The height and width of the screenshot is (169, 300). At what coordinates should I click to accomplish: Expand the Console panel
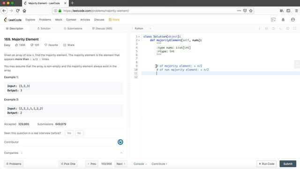pos(140,164)
